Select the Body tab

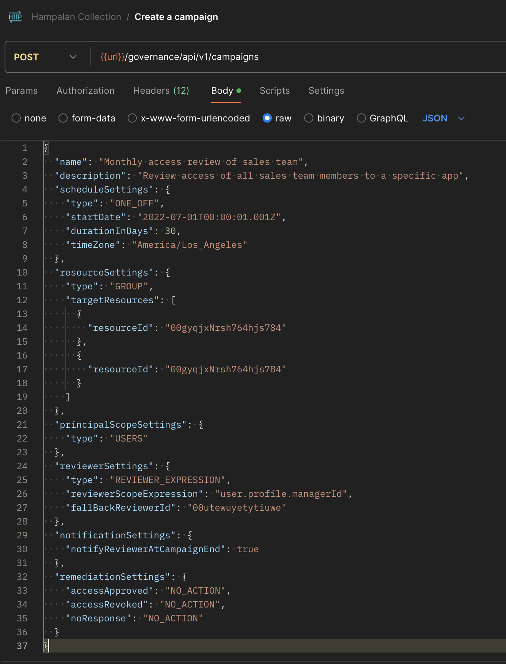click(x=222, y=91)
